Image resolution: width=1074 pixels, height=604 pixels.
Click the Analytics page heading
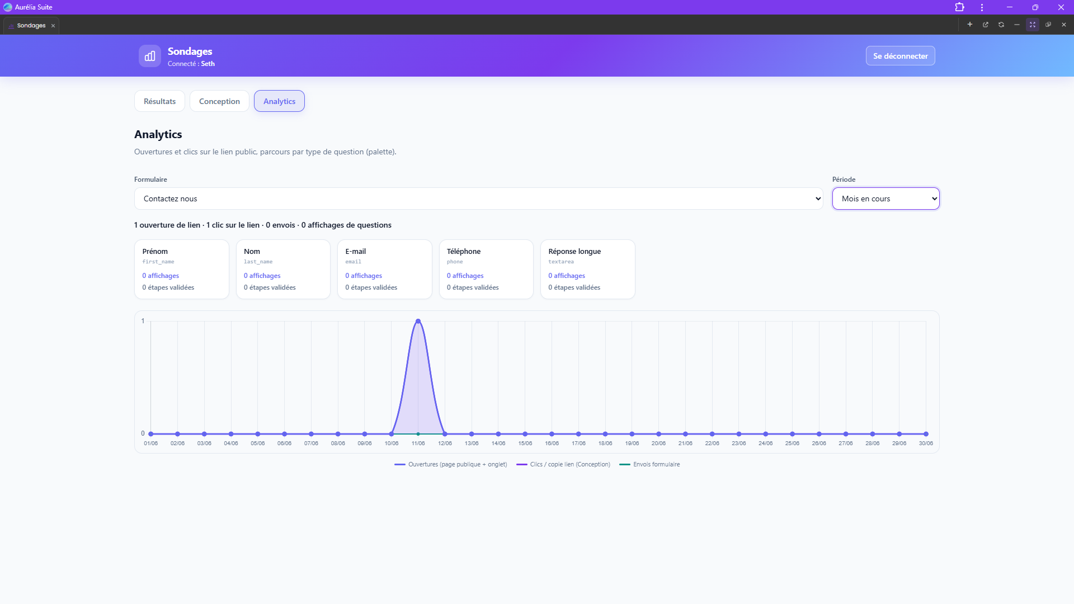pyautogui.click(x=158, y=134)
